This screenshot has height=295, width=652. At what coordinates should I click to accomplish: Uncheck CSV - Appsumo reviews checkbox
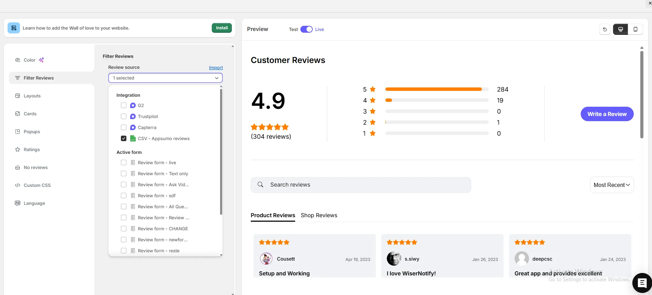click(124, 138)
